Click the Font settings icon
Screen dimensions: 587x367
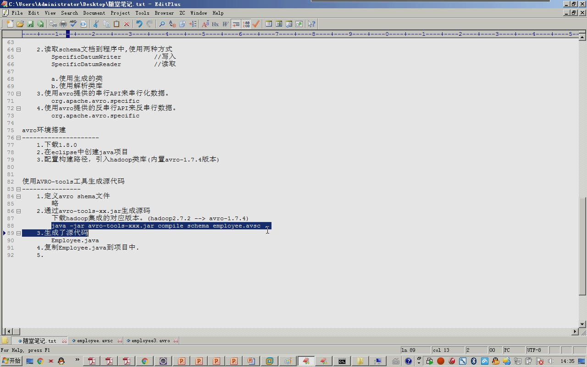tap(205, 24)
